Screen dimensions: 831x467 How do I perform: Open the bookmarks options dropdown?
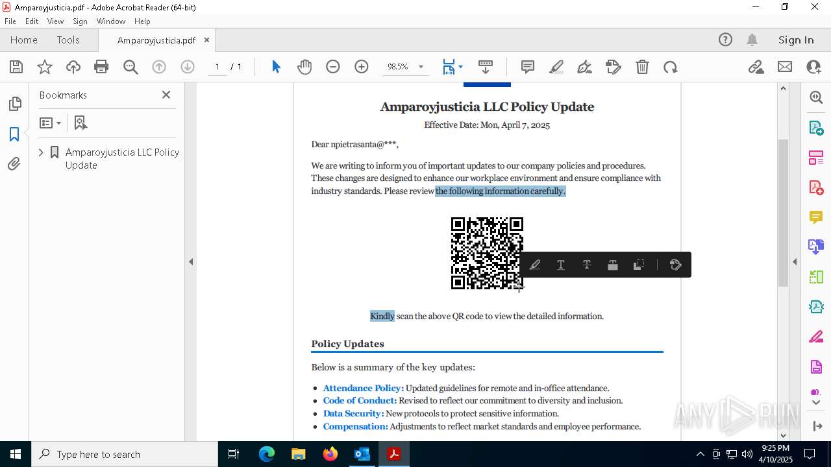pos(50,123)
